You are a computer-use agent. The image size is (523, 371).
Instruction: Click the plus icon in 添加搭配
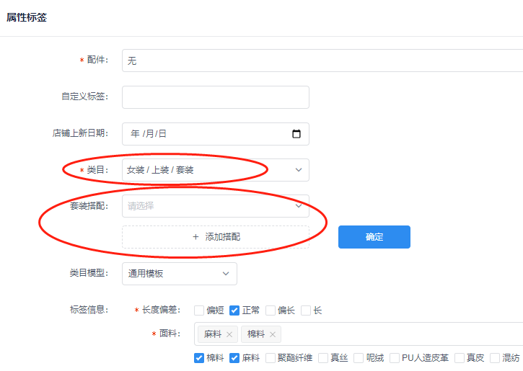point(195,237)
